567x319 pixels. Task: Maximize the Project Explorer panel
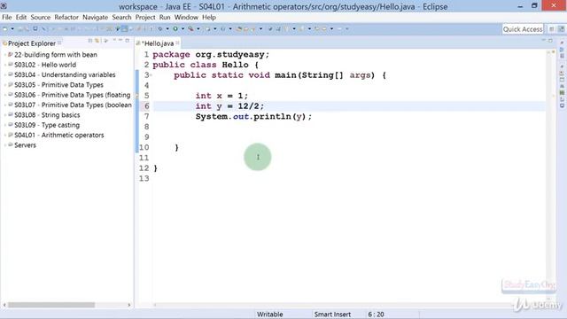point(128,40)
